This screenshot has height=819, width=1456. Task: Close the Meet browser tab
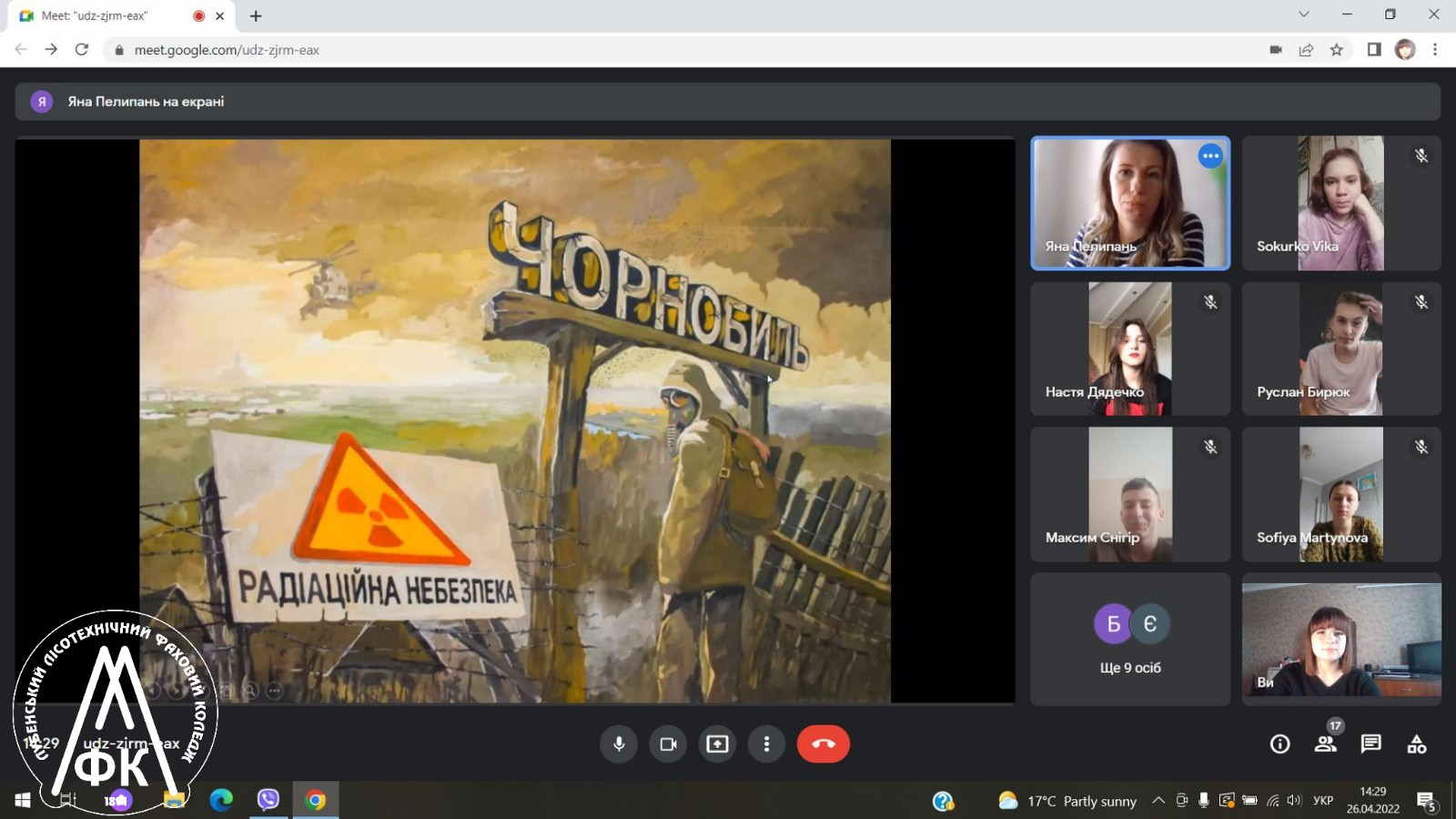tap(219, 16)
